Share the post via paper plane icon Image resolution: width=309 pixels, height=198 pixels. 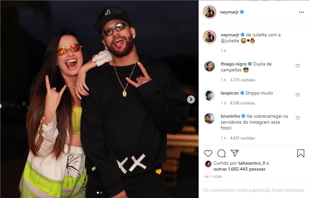(235, 153)
